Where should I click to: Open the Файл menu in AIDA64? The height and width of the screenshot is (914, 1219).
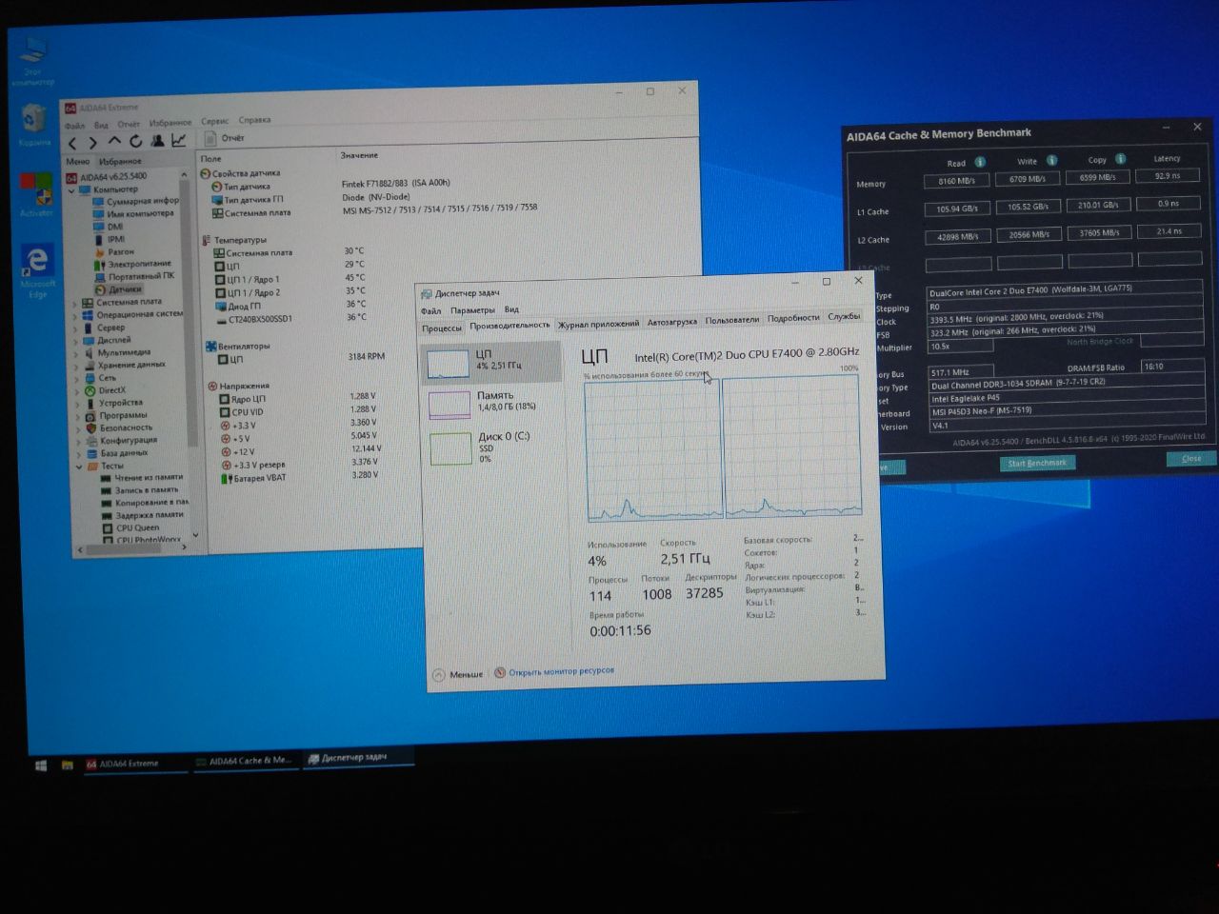(x=74, y=126)
